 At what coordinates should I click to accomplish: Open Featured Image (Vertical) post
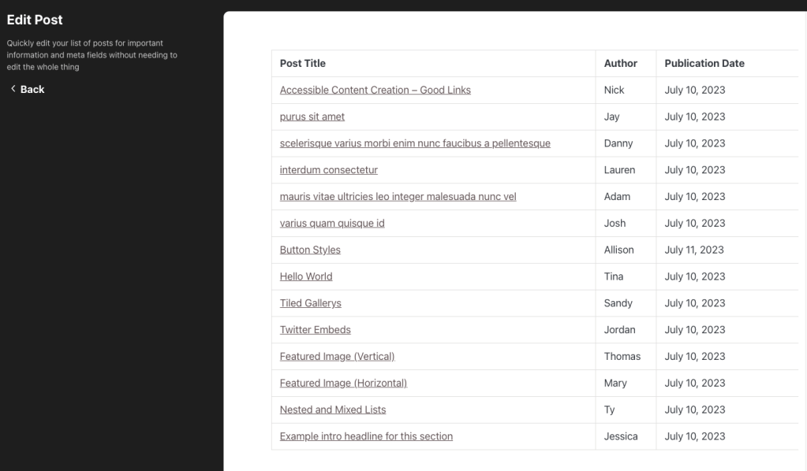click(x=337, y=357)
